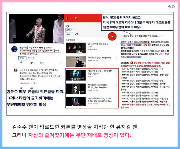Open the 'emkmusical' uploader name

point(93,49)
